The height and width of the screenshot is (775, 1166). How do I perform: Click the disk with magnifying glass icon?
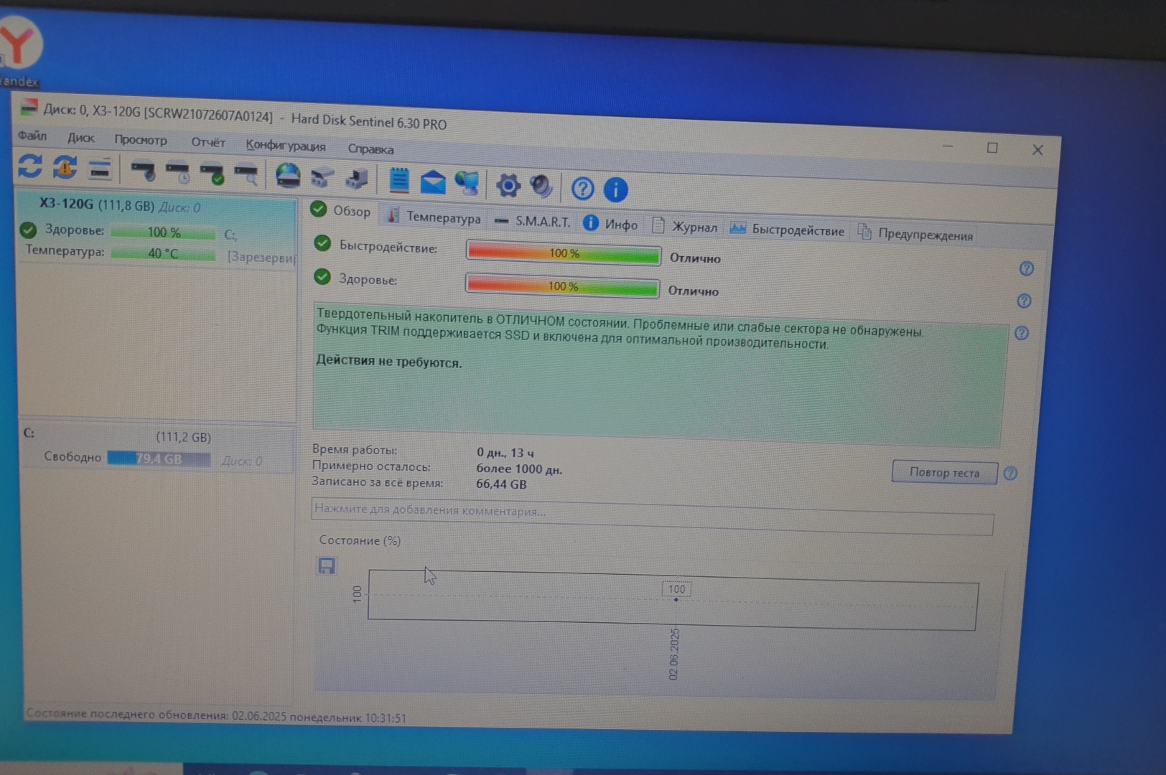[x=246, y=174]
